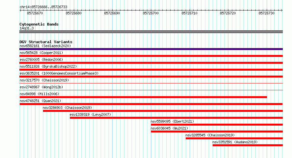Open esv2748967 (Wong2012b) label

click(x=41, y=87)
